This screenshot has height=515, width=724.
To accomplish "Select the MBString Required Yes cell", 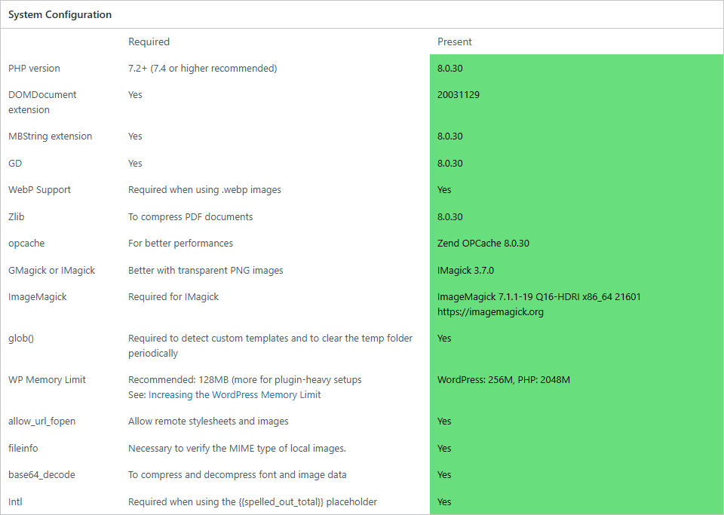I will tap(135, 136).
